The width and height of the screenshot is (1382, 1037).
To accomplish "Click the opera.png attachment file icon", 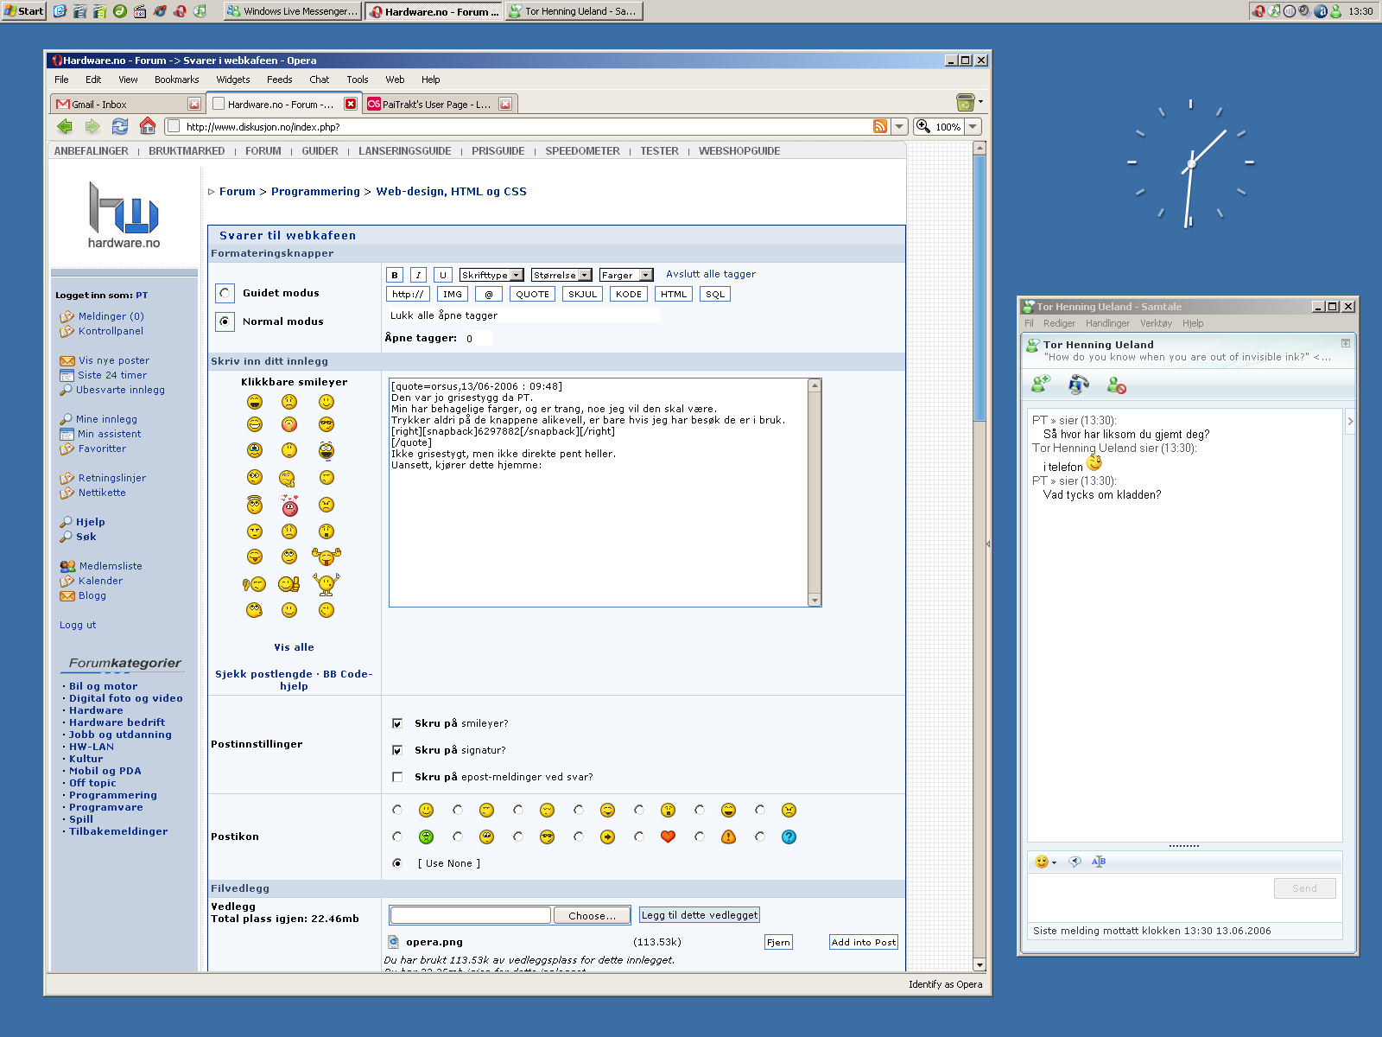I will click(x=394, y=942).
